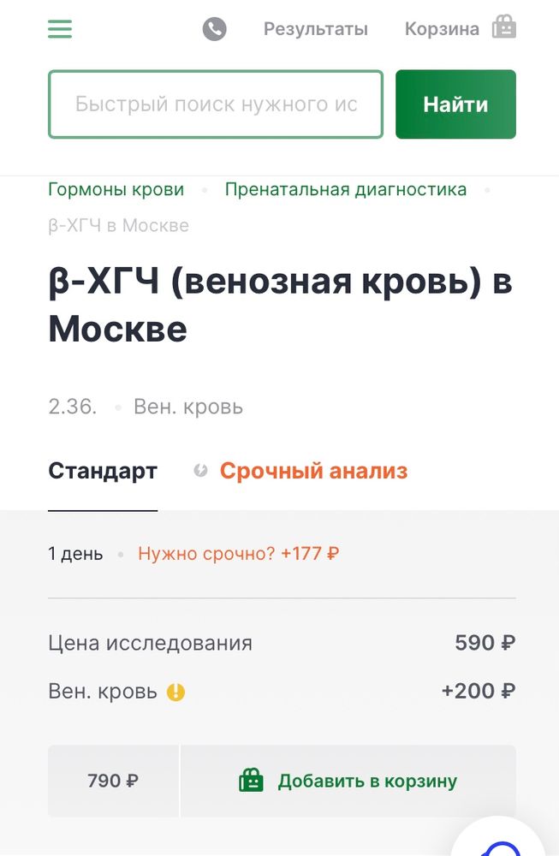Open Пренатальная диагностика breadcrumb link
The height and width of the screenshot is (856, 559).
(344, 189)
